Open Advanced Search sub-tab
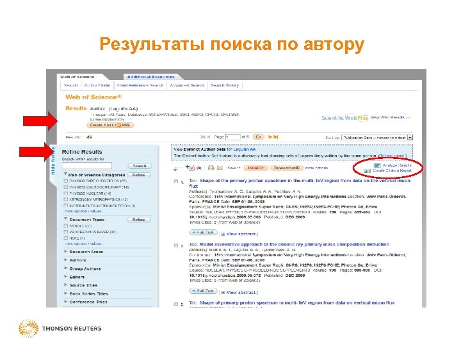 tap(187, 85)
